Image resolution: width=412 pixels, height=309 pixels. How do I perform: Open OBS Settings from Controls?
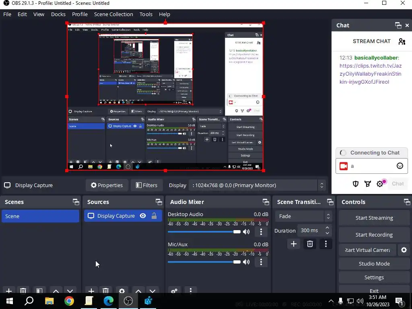click(374, 277)
